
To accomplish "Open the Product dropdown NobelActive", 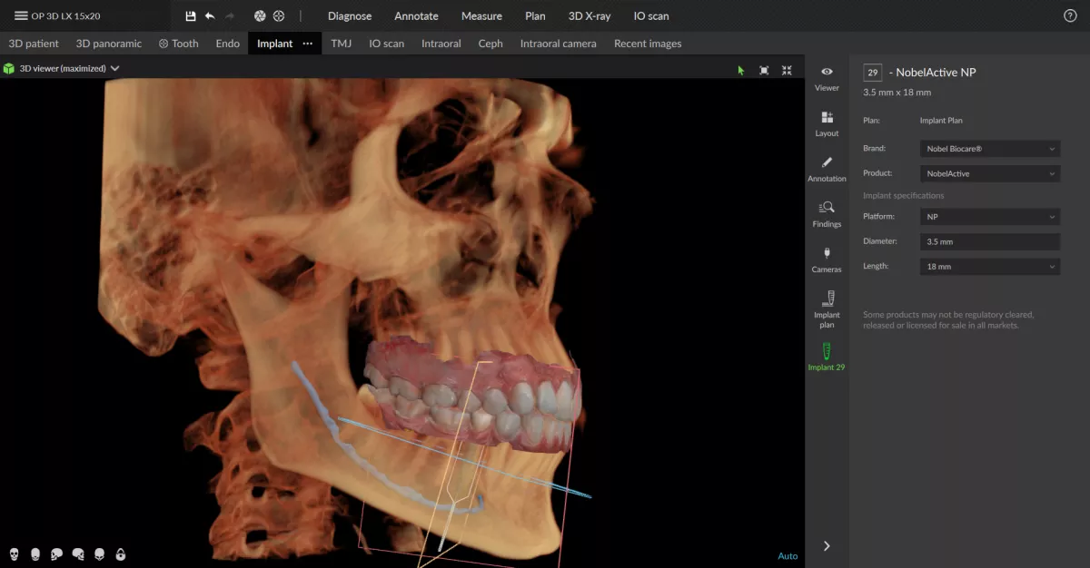I will [x=989, y=173].
